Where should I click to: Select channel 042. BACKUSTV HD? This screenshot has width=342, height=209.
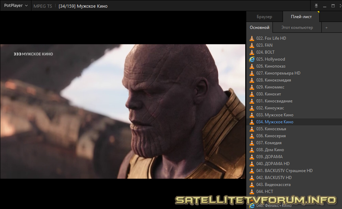point(274,177)
